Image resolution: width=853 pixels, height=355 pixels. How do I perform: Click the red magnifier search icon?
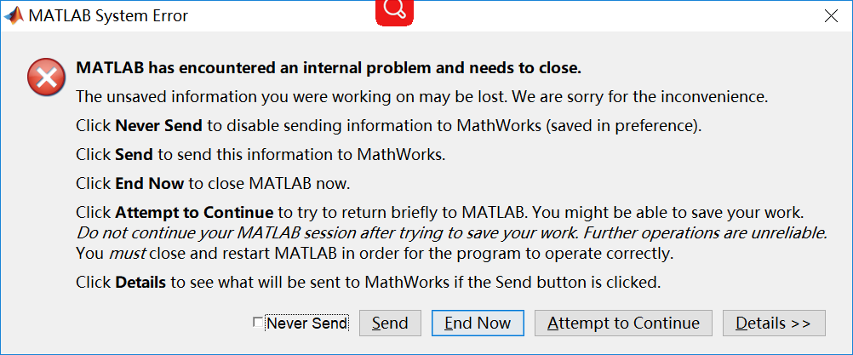[394, 12]
